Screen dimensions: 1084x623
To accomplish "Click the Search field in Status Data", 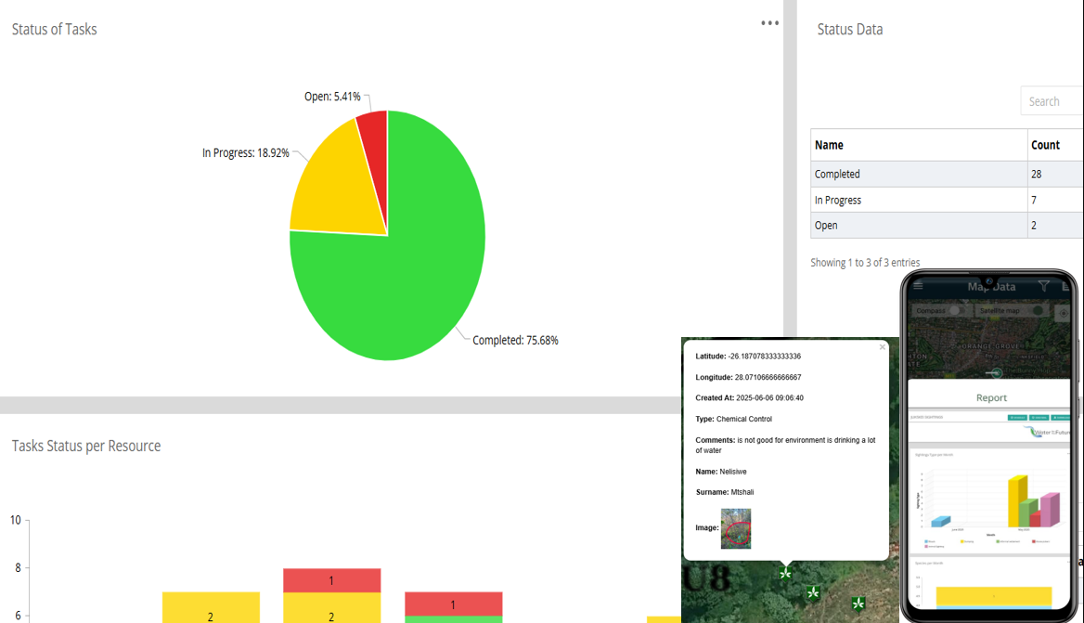I will [x=1052, y=101].
